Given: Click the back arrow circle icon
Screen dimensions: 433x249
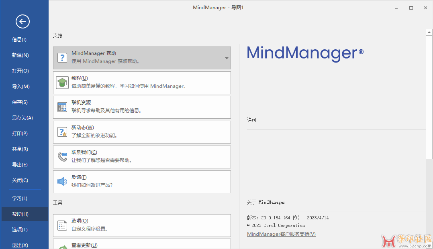Looking at the screenshot, I should [22, 22].
